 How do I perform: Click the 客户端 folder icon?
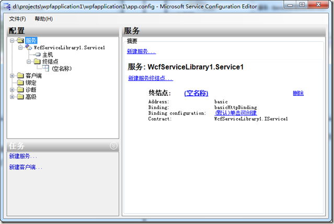pos(20,76)
